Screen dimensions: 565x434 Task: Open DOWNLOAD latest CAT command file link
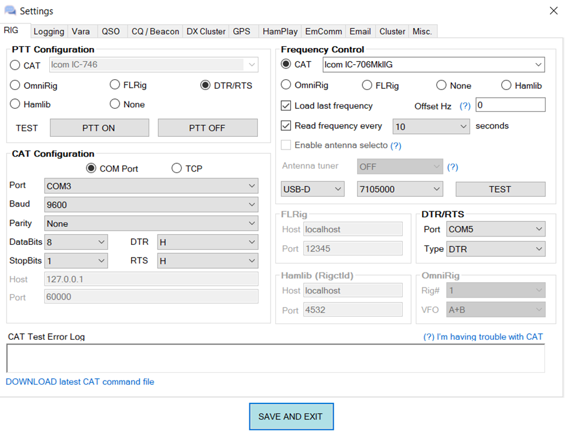click(x=80, y=382)
